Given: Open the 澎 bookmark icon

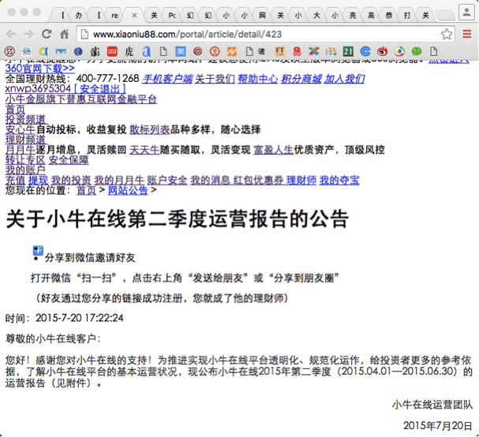Looking at the screenshot, I should (x=95, y=51).
